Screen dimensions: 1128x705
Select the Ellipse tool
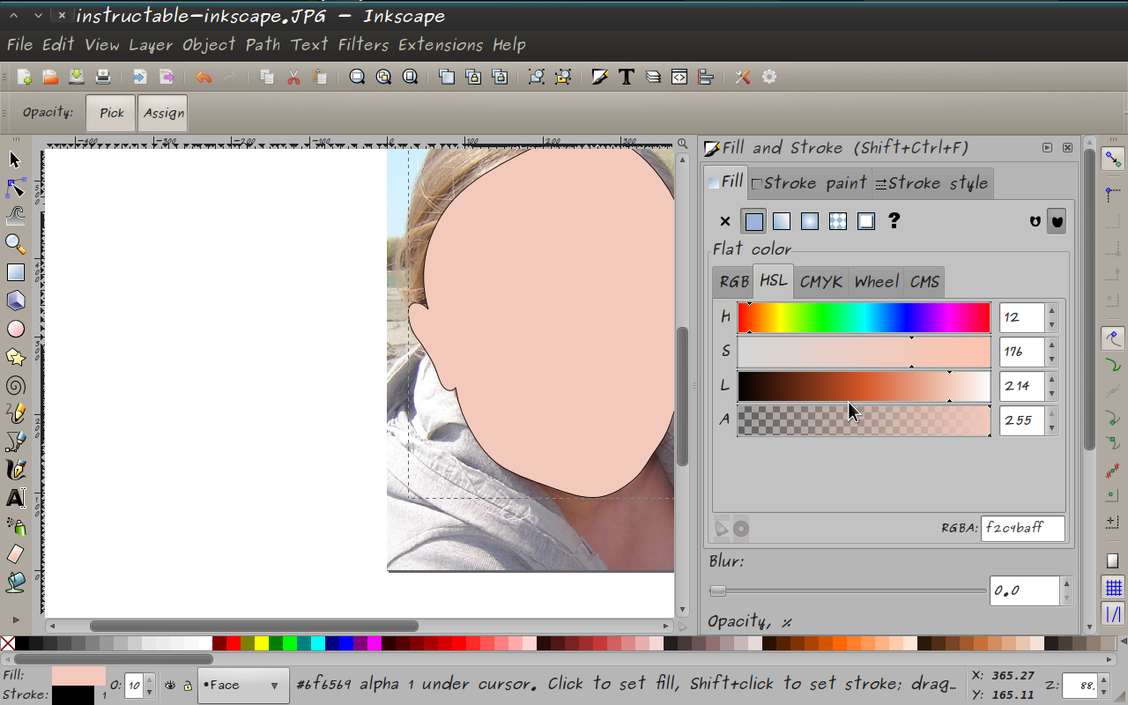tap(15, 329)
